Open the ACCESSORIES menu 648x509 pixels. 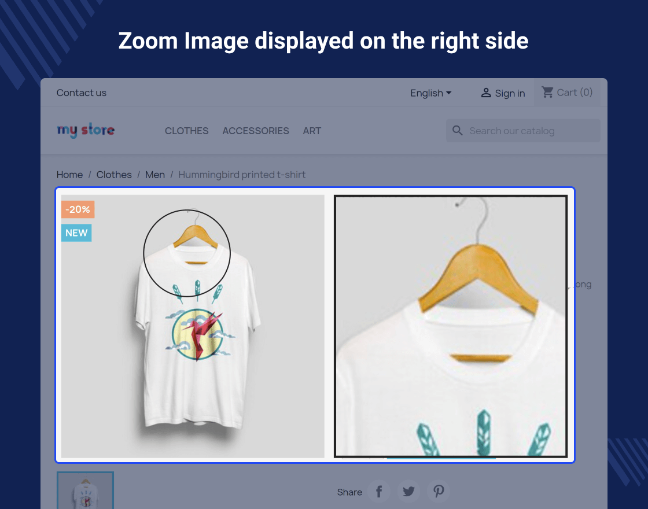click(x=256, y=131)
